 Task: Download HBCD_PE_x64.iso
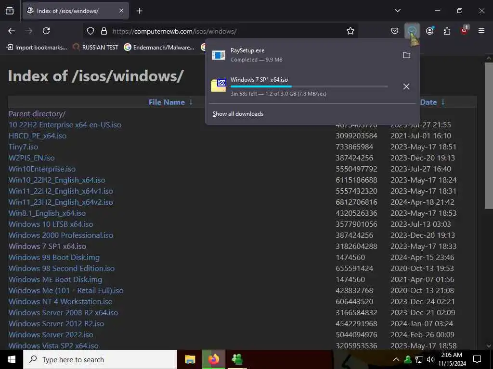tap(38, 135)
